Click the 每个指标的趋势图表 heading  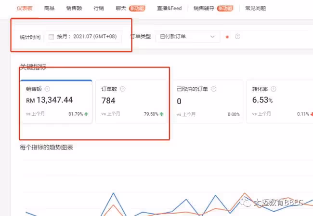point(46,148)
